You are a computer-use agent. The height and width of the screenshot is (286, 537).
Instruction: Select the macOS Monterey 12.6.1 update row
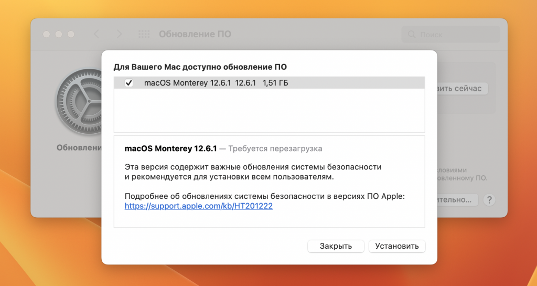(x=269, y=83)
